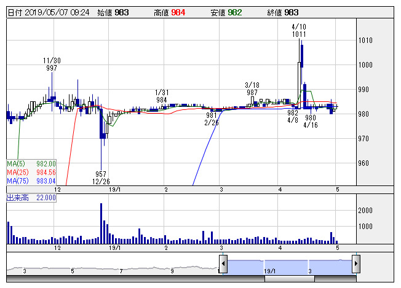The image size is (401, 288).
Task: Click the 終値 983 header value
Action: click(x=282, y=12)
